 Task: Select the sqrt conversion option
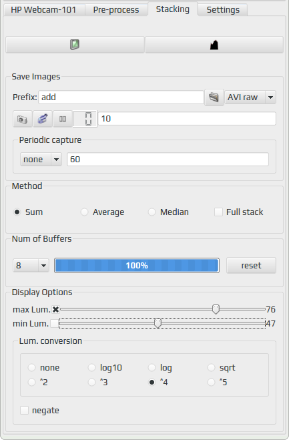click(222, 368)
